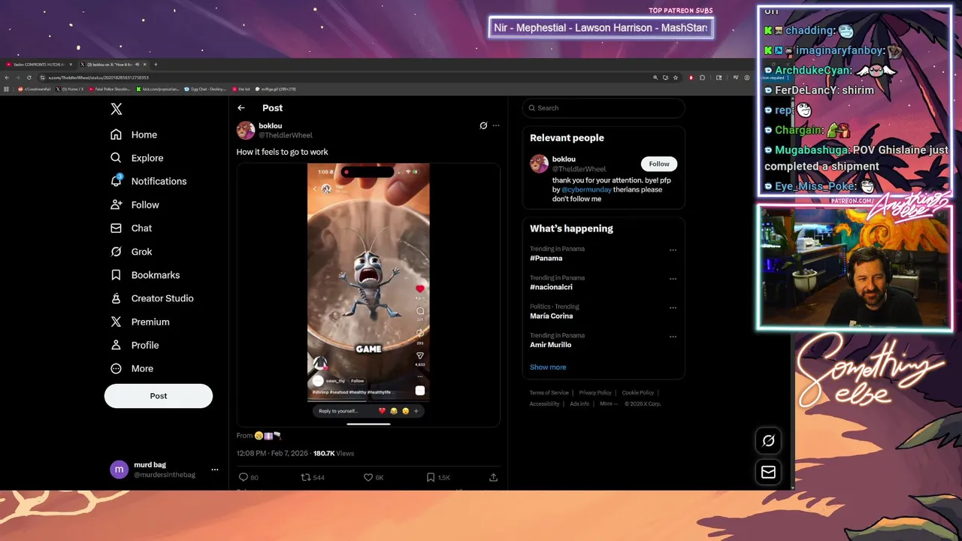The width and height of the screenshot is (962, 541).
Task: Open the kick.com popout bookmark
Action: point(158,89)
